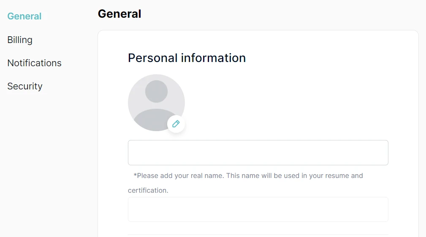
Task: Click the left edge of second field
Action: [132, 209]
